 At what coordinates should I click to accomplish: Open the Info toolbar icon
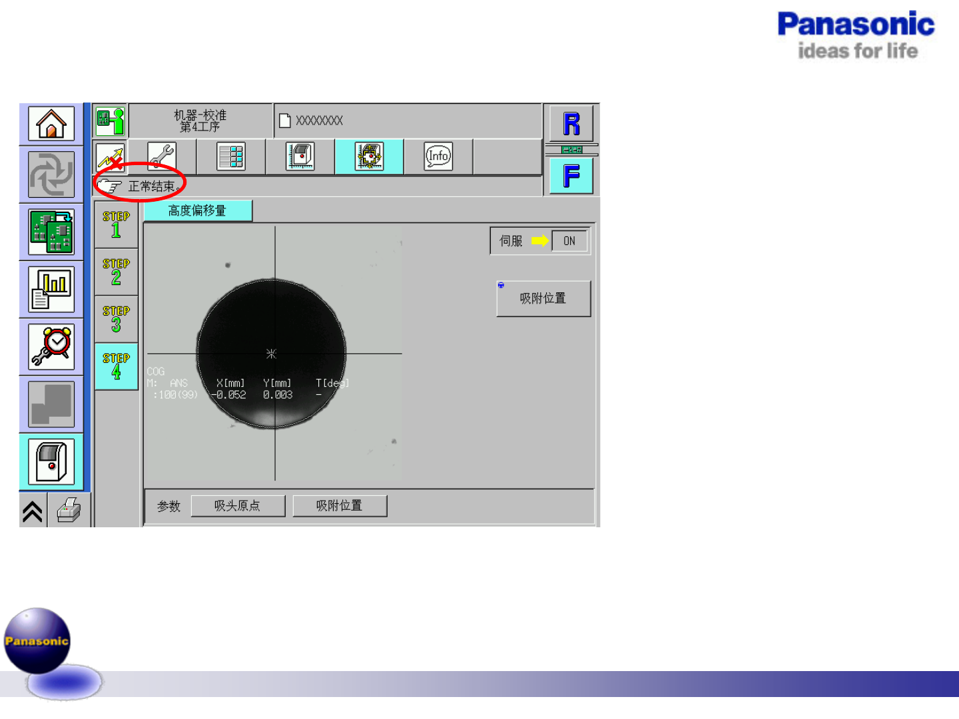click(438, 156)
